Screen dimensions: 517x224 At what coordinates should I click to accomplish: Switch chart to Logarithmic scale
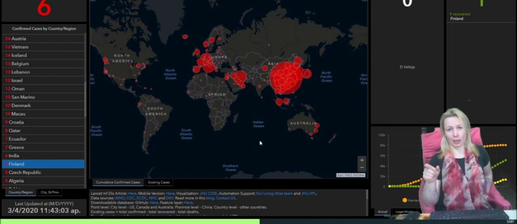[x=404, y=212]
